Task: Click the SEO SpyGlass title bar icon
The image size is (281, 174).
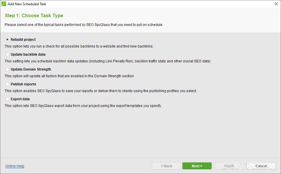Action: [x=4, y=4]
